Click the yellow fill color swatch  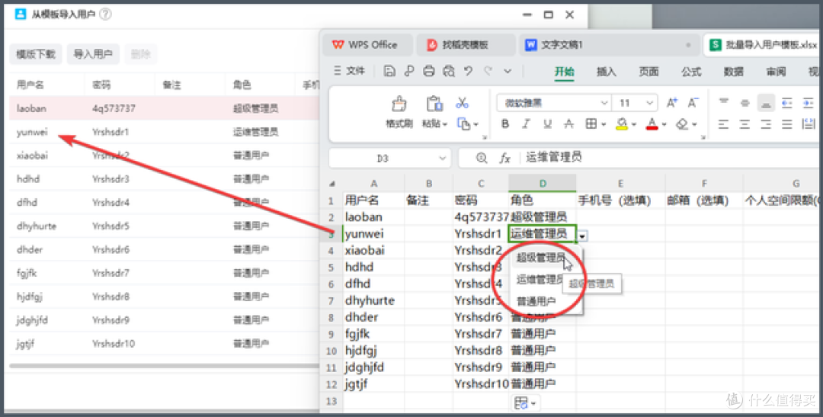622,124
